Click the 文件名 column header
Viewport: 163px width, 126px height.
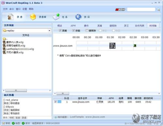tap(26, 35)
